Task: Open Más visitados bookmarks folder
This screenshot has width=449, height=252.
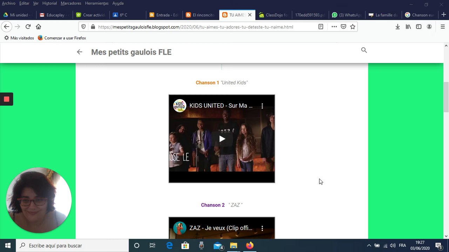Action: pos(19,38)
